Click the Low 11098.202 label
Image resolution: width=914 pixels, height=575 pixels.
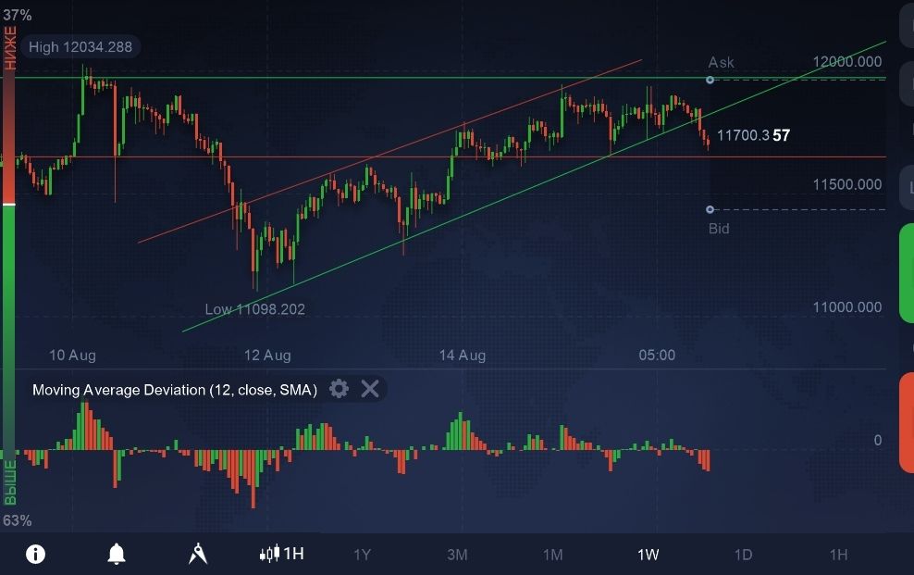pos(254,309)
